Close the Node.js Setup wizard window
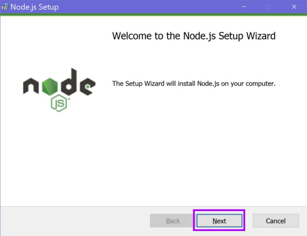Viewport: 307px width, 236px height. coord(294,7)
